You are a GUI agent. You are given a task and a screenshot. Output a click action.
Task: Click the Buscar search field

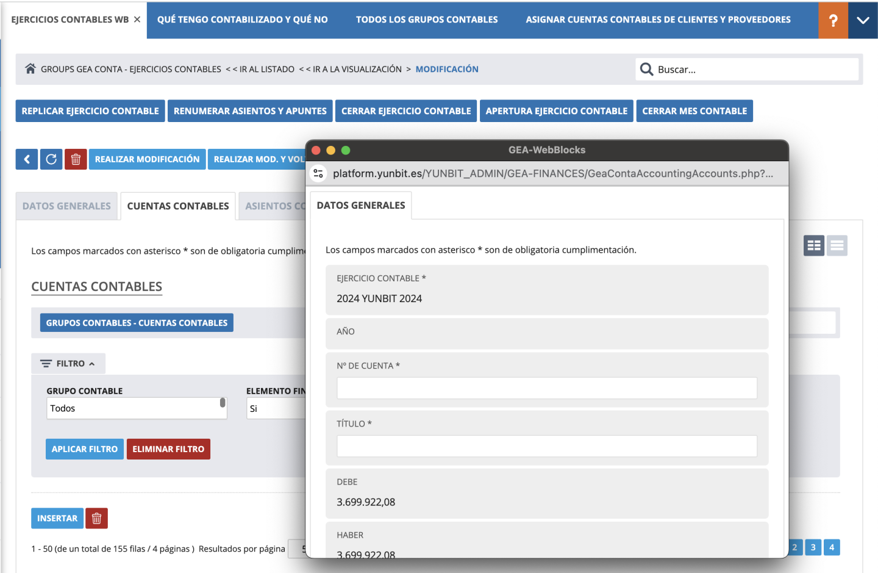pyautogui.click(x=755, y=70)
